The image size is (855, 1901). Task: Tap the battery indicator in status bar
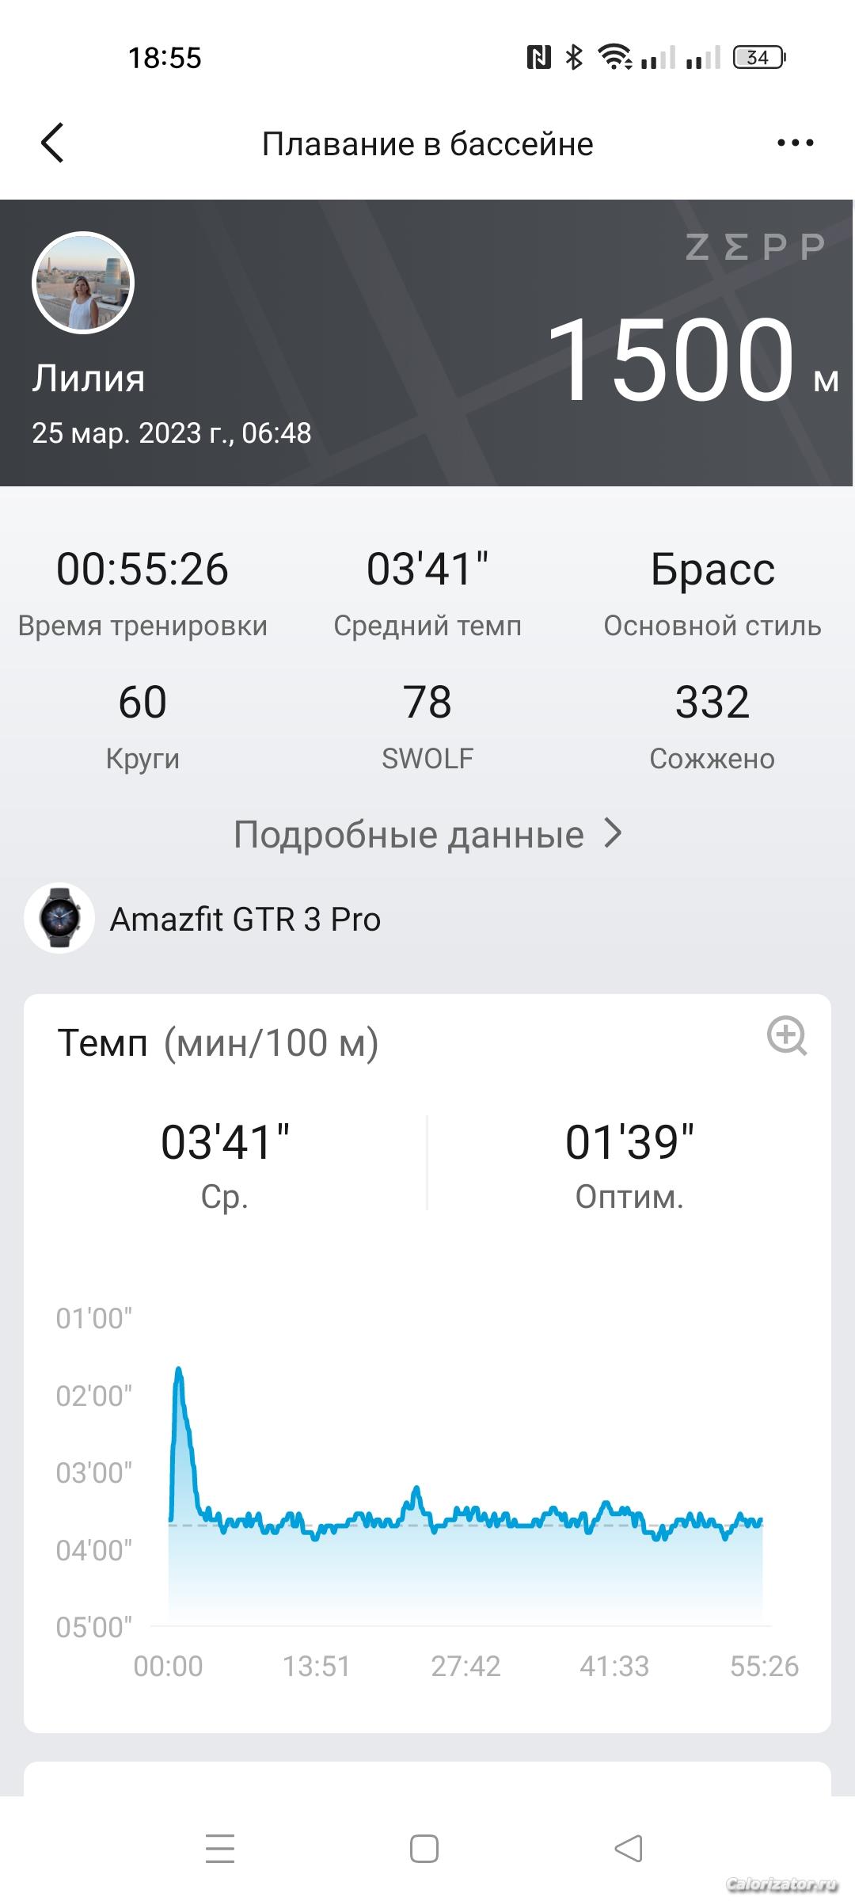tap(758, 58)
